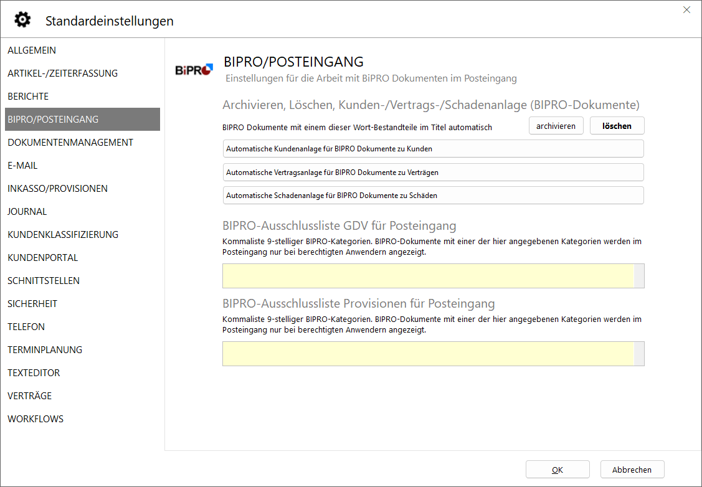
Task: Confirm the settings with OK
Action: click(x=557, y=470)
